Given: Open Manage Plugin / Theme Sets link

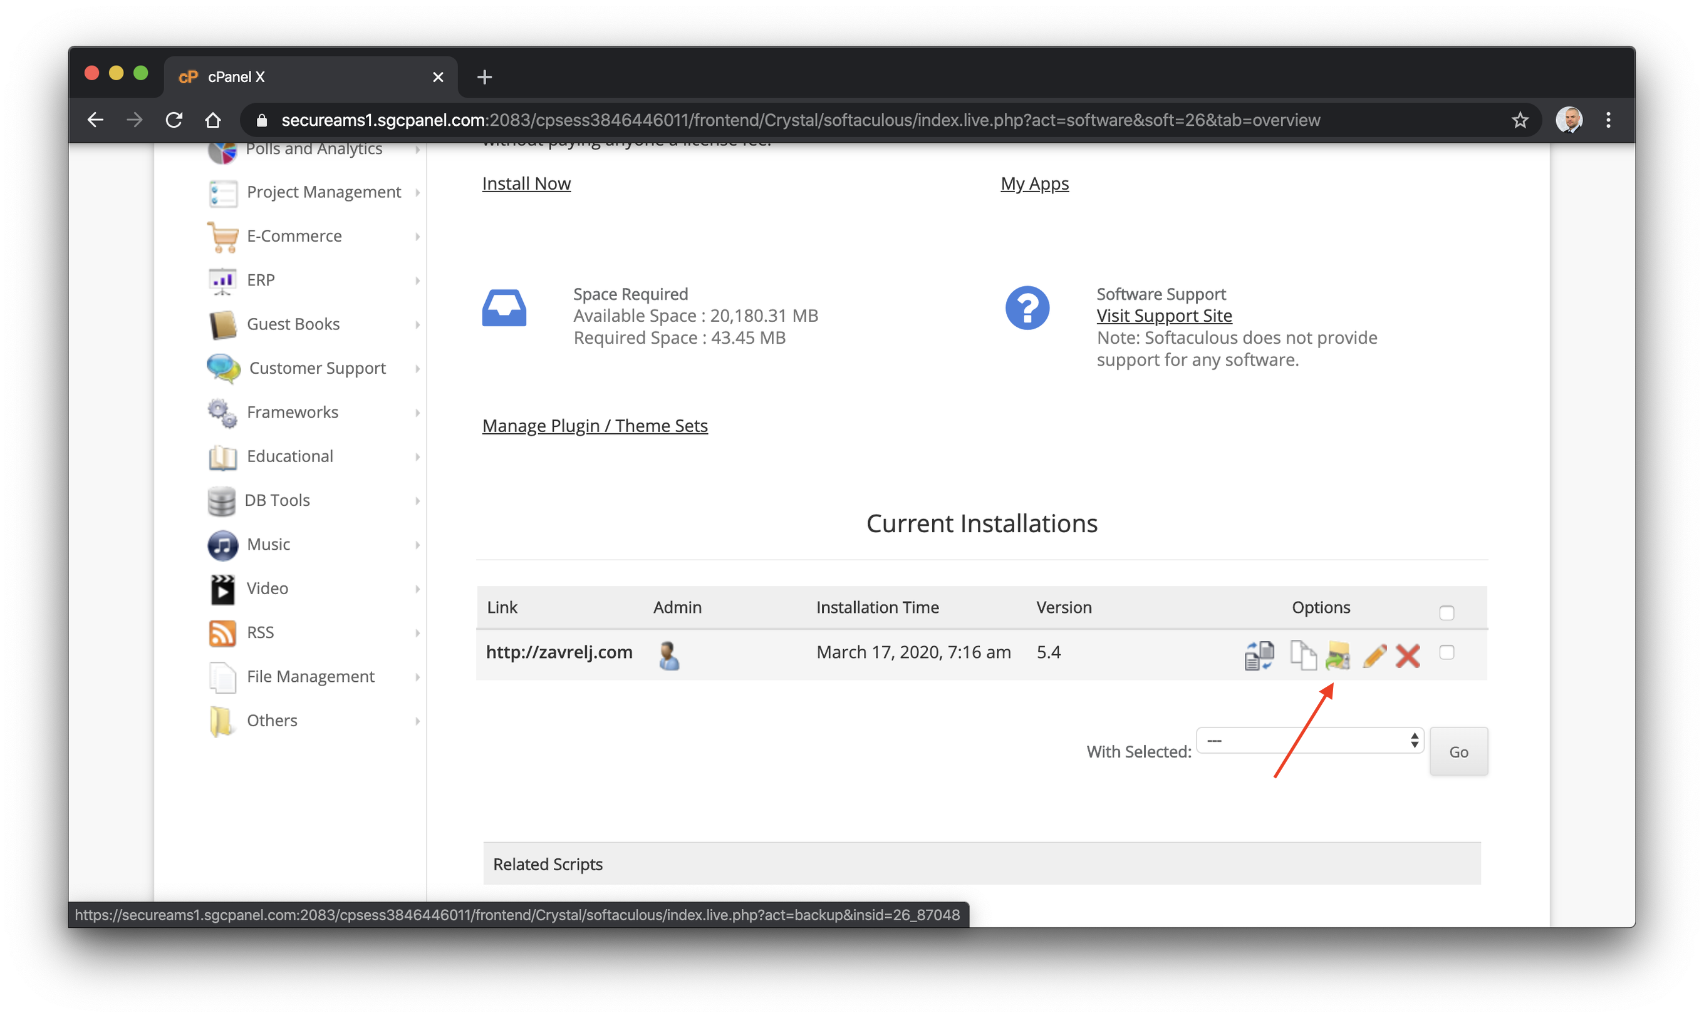Looking at the screenshot, I should click(x=595, y=426).
